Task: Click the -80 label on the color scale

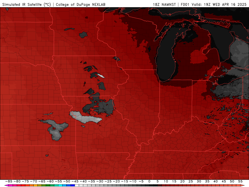Action: pos(17,181)
